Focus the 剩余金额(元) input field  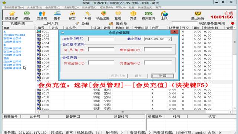(158, 49)
